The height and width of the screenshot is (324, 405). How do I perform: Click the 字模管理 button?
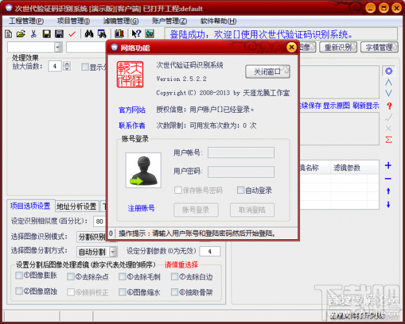pyautogui.click(x=379, y=47)
